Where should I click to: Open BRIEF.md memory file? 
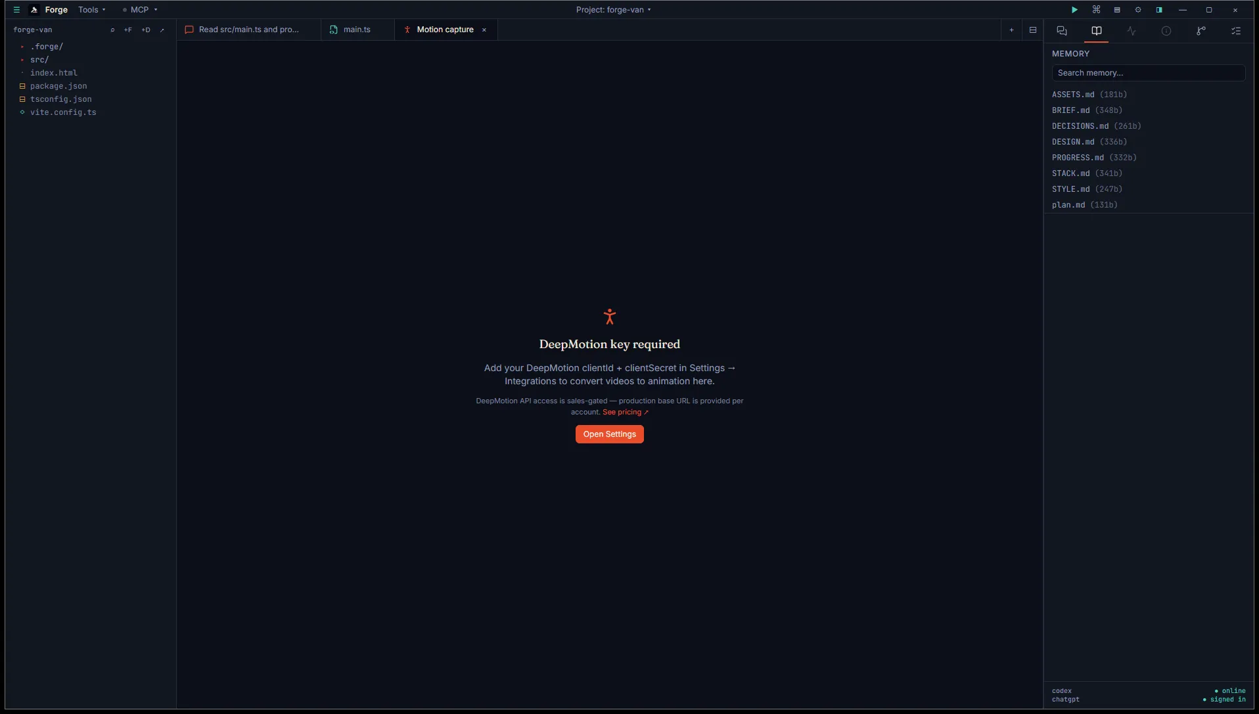1087,110
